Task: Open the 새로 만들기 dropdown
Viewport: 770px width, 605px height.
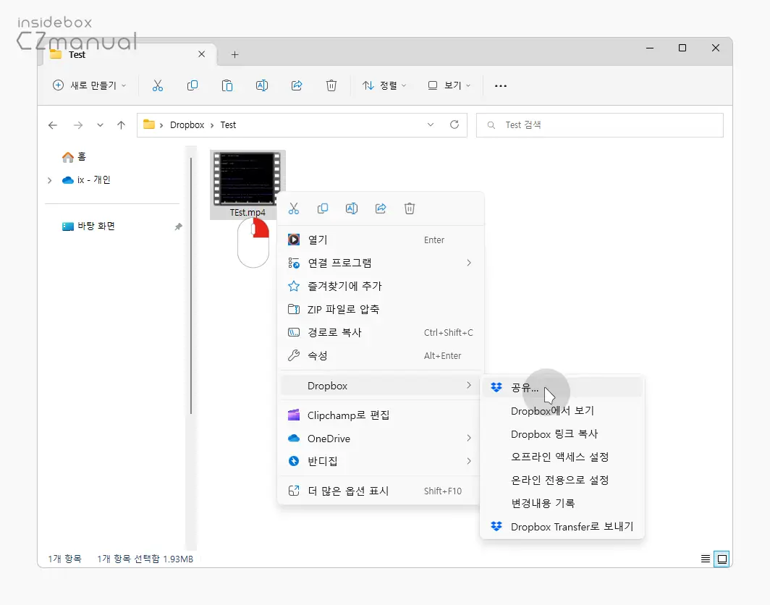Action: pos(90,85)
